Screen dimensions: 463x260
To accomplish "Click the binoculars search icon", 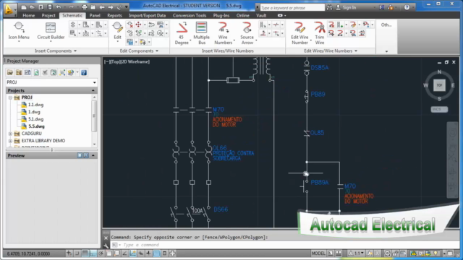I will (329, 7).
